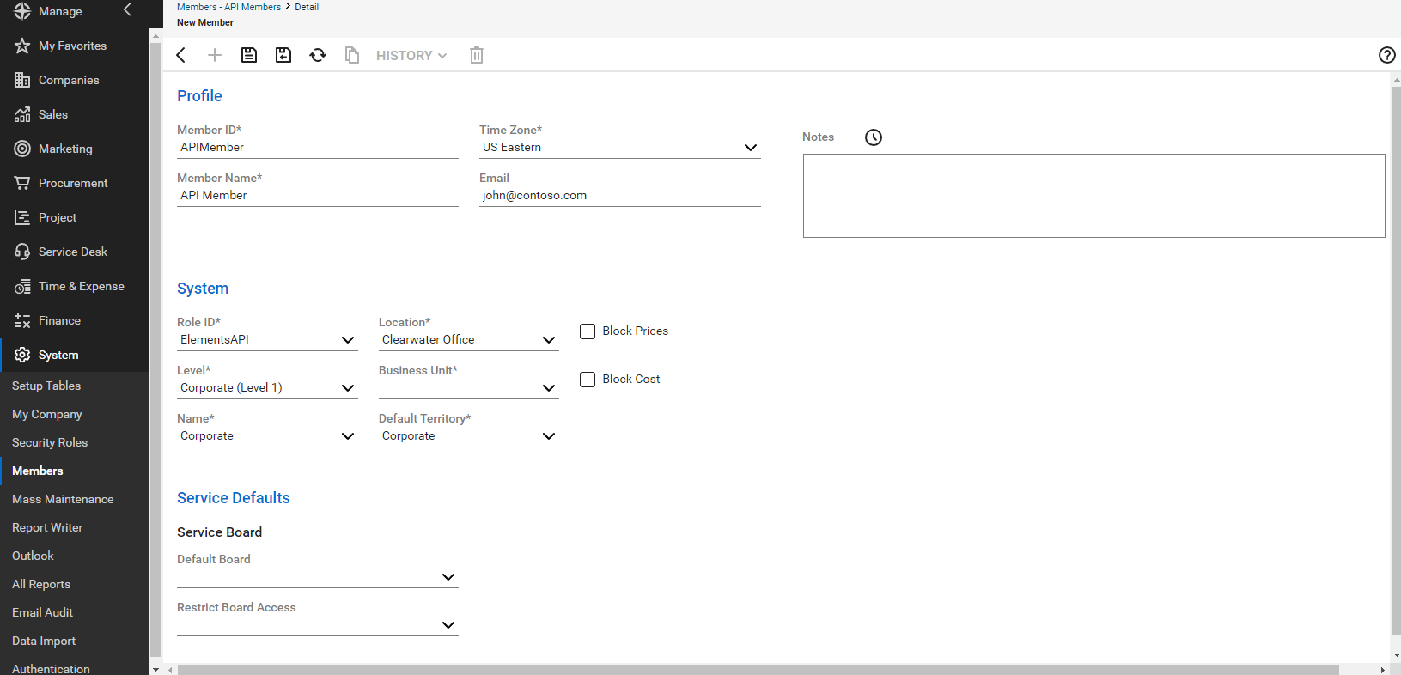
Task: Open Service Desk in the sidebar
Action: click(x=72, y=252)
